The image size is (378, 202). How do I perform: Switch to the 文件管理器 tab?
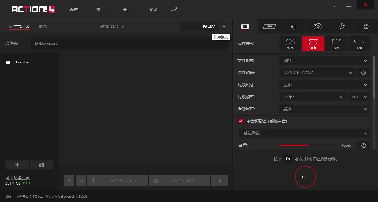[x=19, y=26]
